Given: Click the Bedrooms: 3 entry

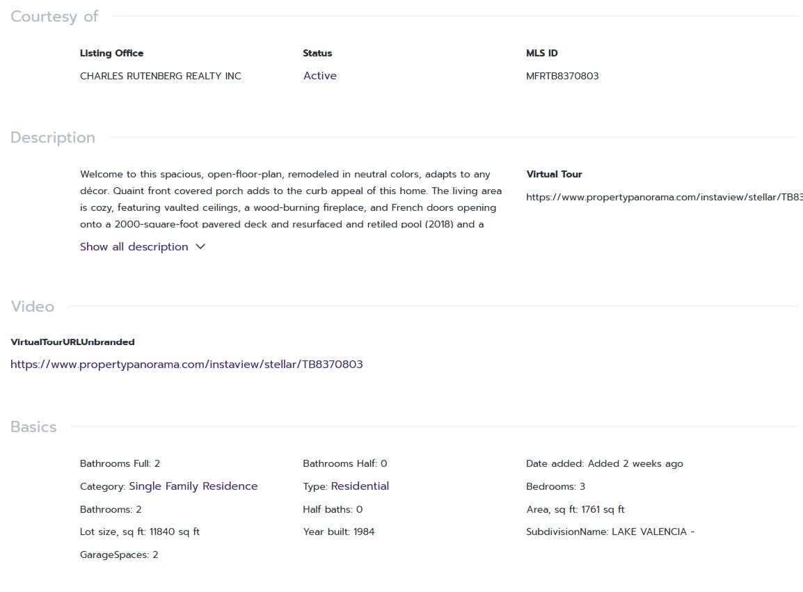Looking at the screenshot, I should tap(556, 486).
